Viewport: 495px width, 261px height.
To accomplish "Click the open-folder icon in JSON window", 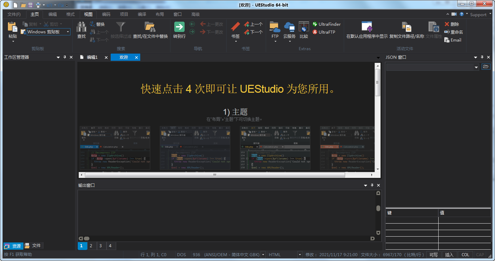I will [486, 67].
